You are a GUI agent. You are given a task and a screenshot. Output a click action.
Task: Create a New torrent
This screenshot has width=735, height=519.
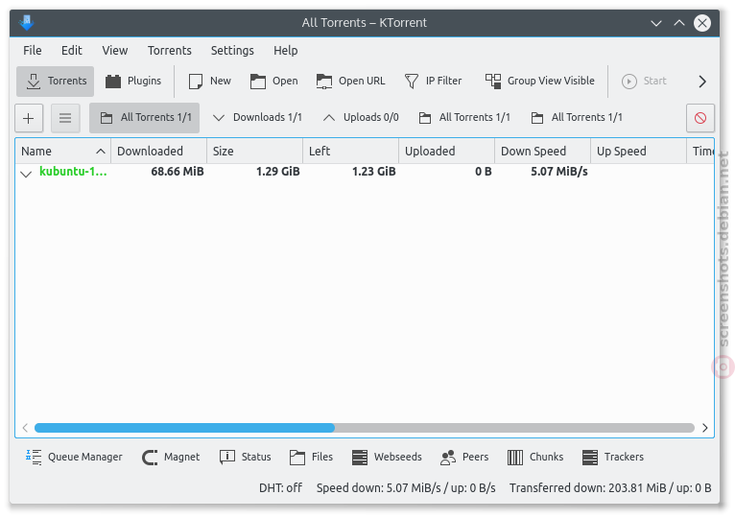tap(209, 82)
